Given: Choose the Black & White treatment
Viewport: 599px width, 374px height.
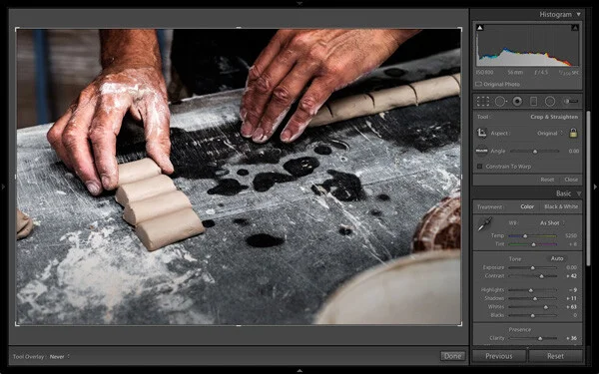Looking at the screenshot, I should tap(561, 206).
